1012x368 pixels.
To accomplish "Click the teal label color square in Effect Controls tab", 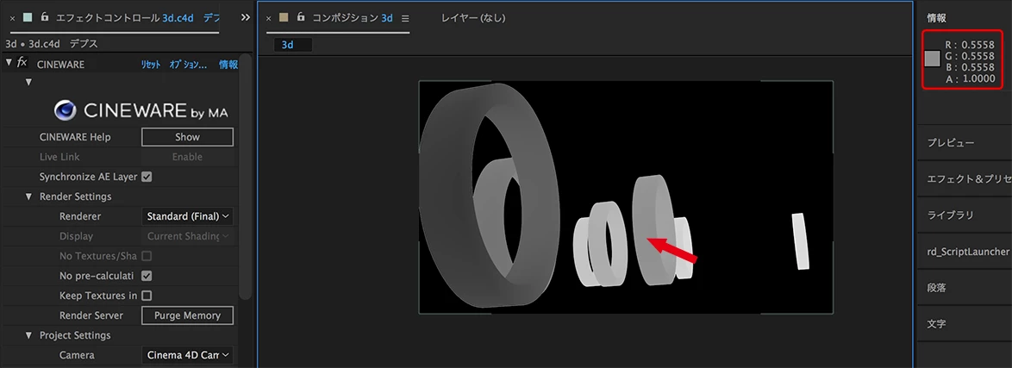I will (x=27, y=18).
